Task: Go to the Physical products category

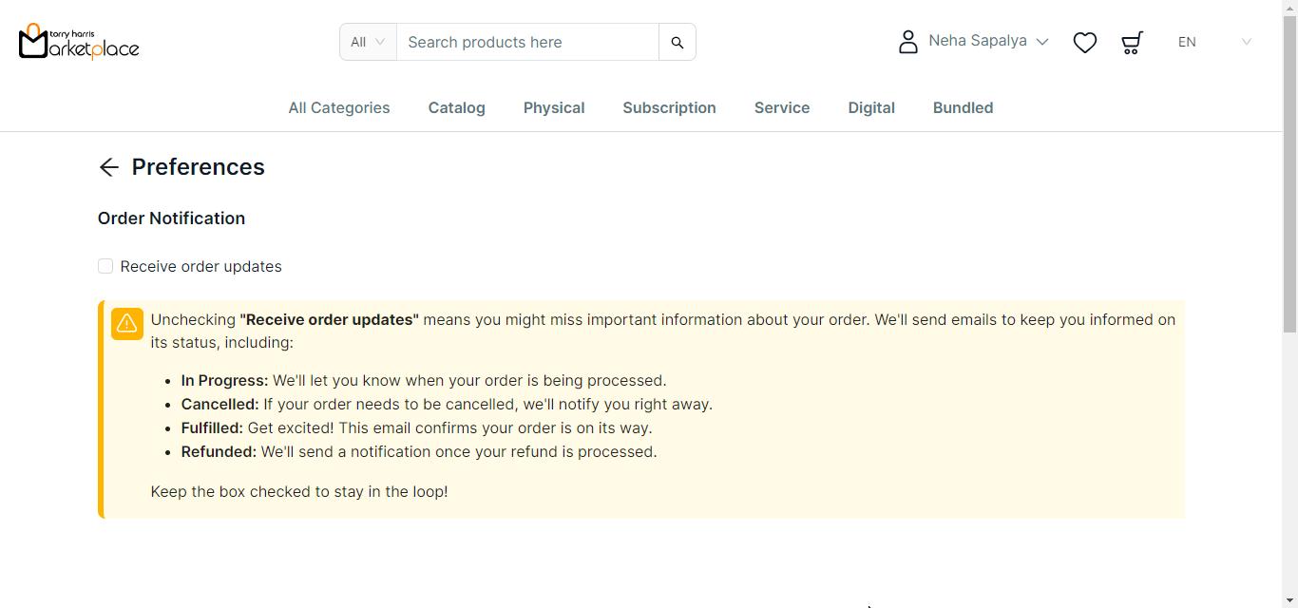Action: pyautogui.click(x=554, y=108)
